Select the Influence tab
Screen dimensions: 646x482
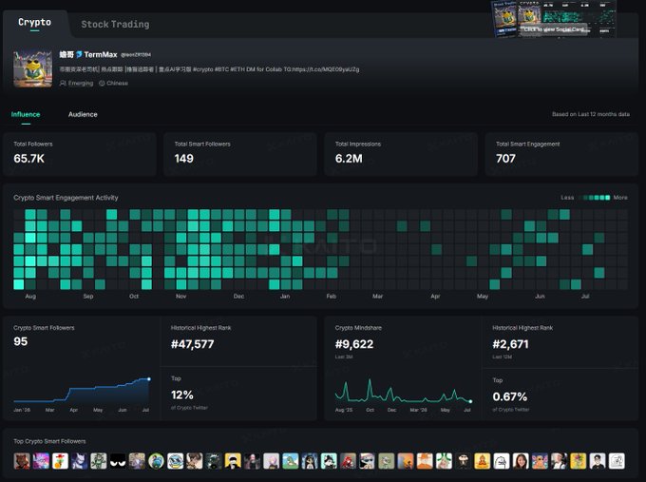pos(26,114)
